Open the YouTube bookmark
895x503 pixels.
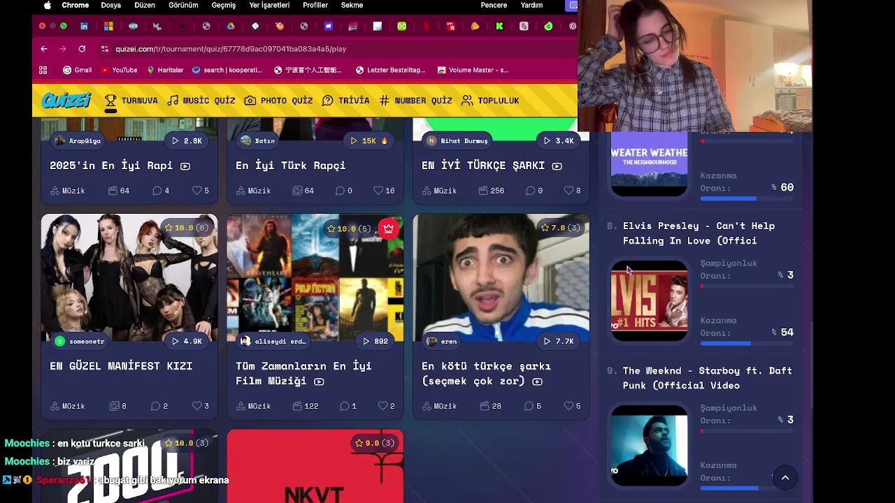(119, 70)
